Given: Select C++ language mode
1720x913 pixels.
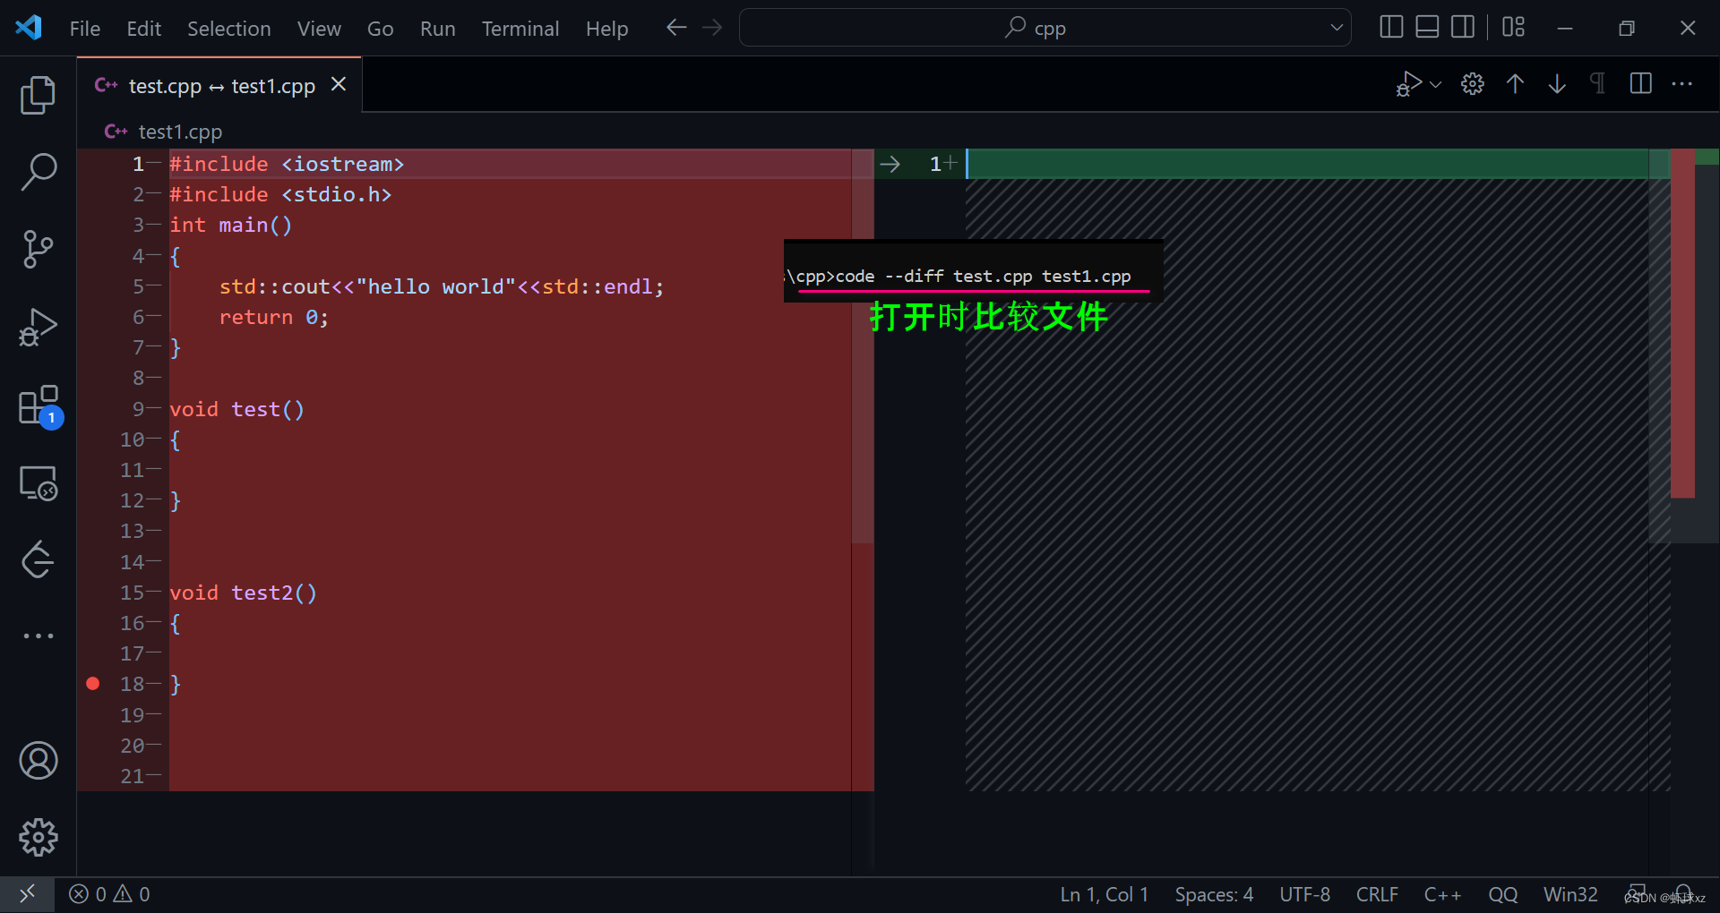Looking at the screenshot, I should 1442,894.
